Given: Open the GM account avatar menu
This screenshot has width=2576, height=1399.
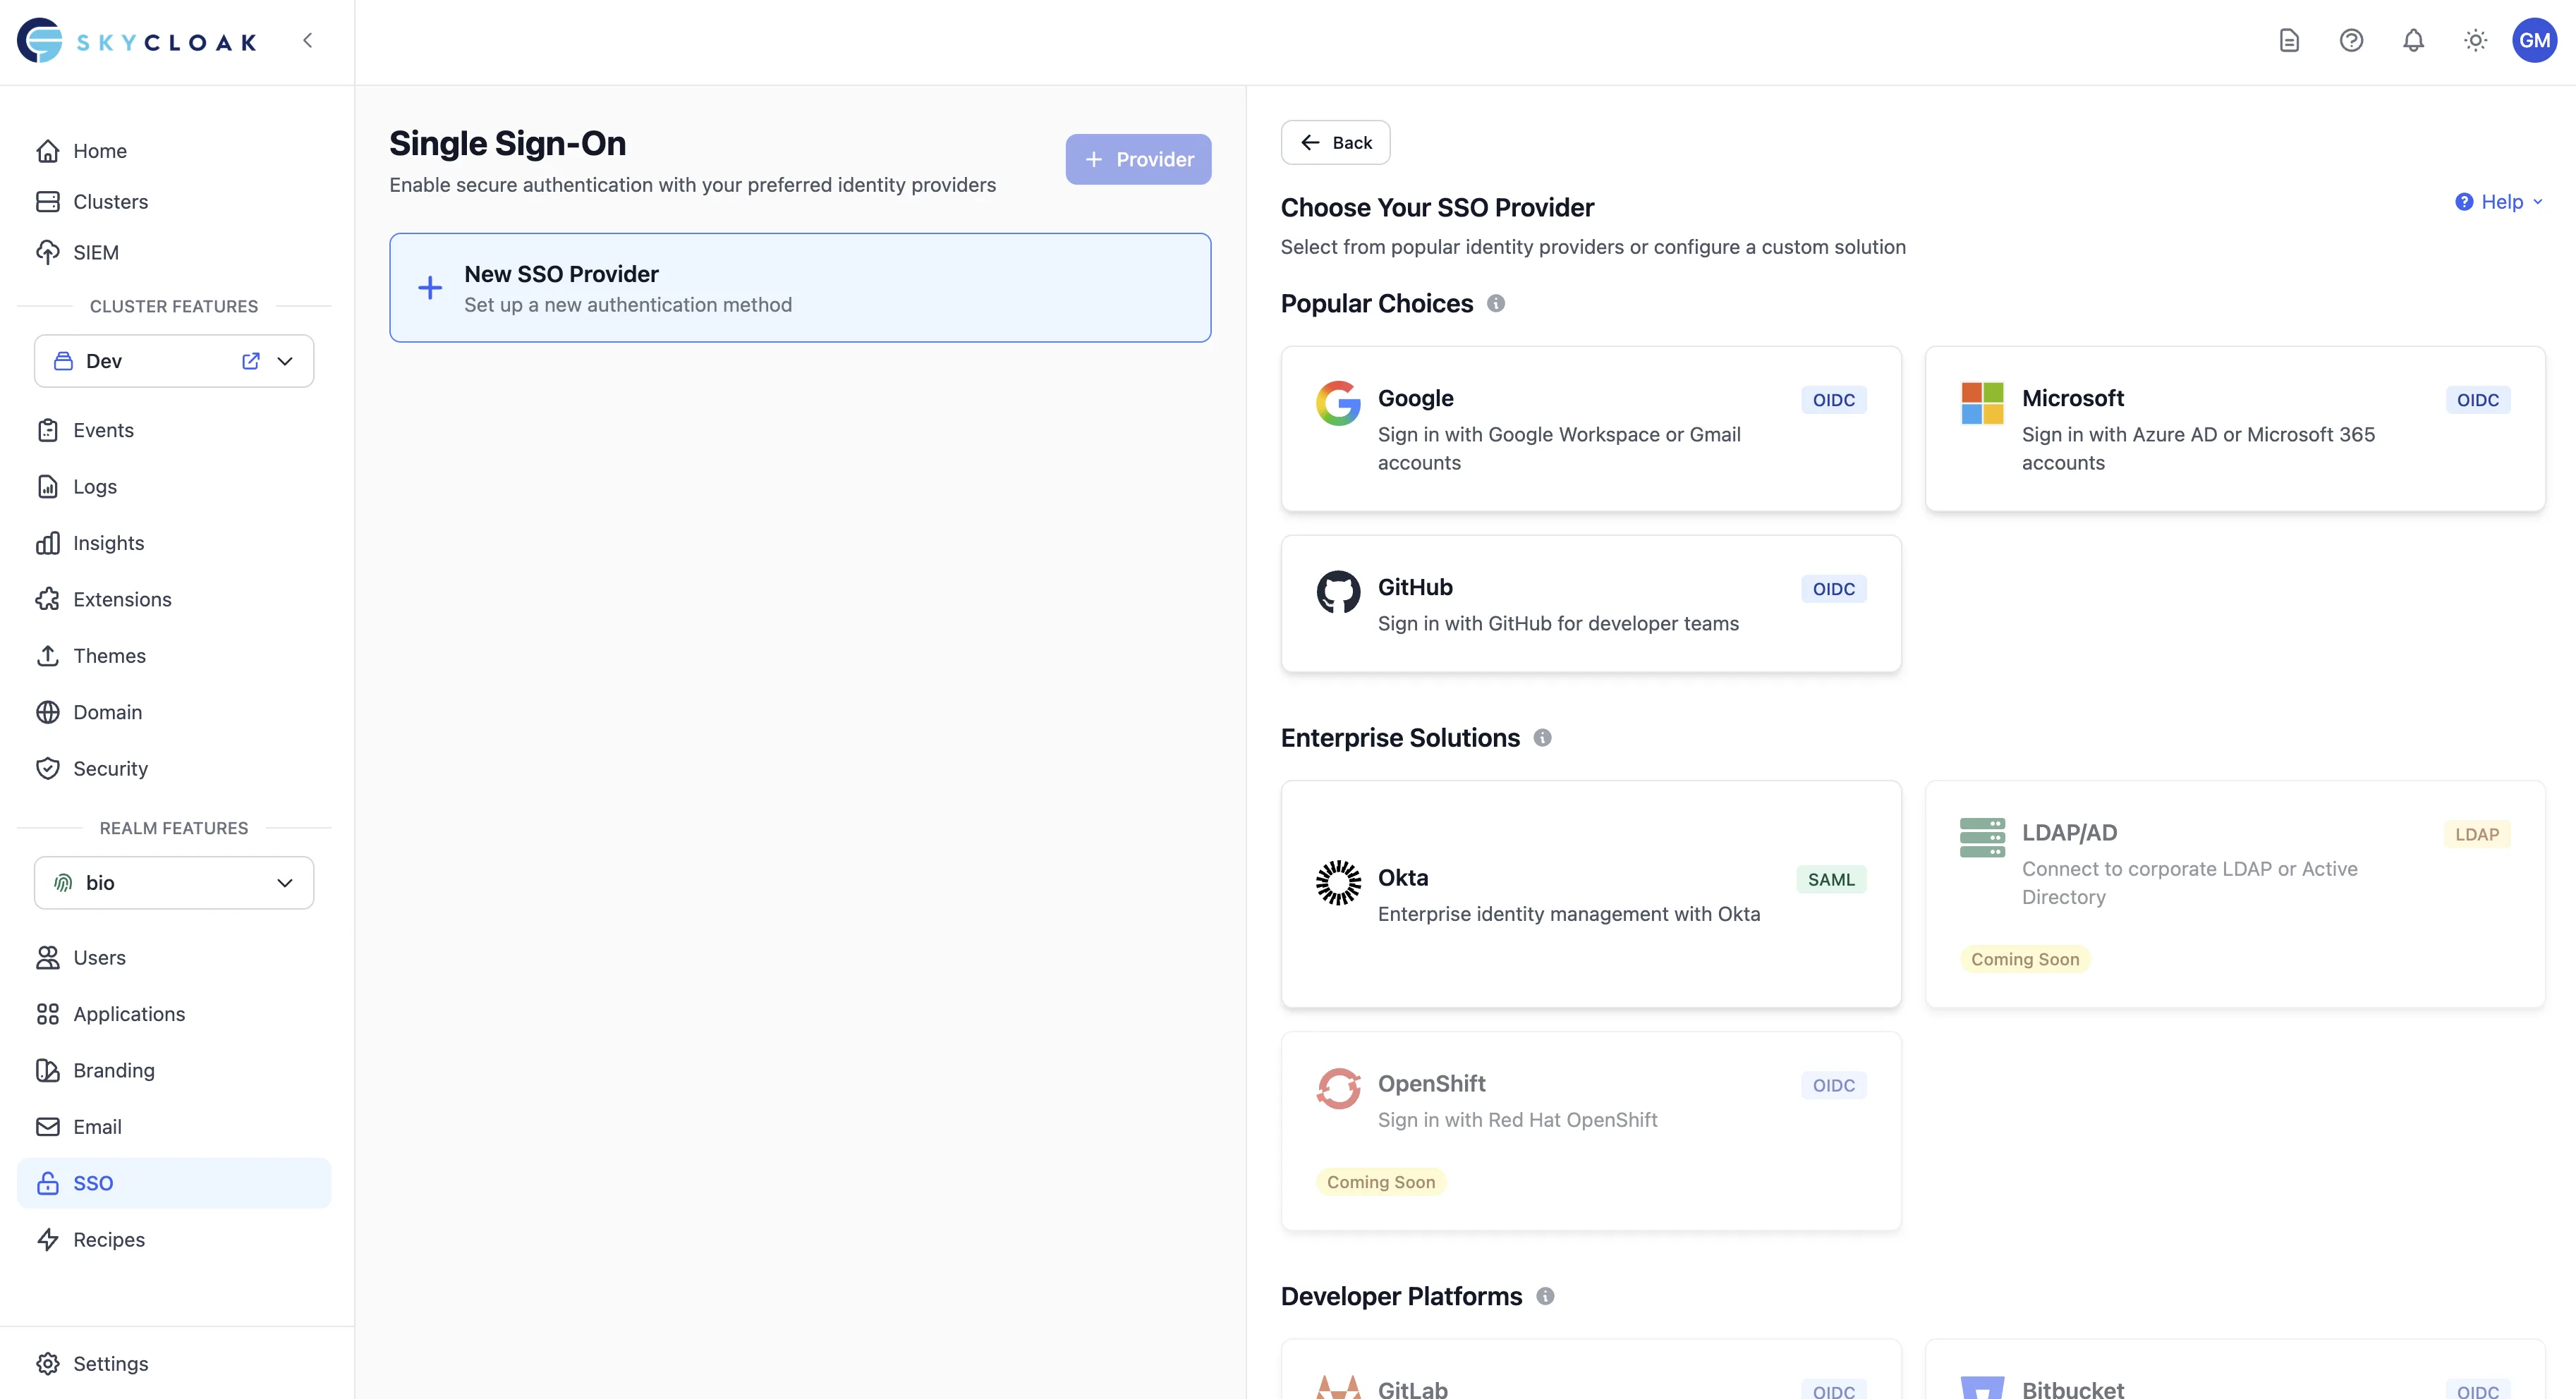Looking at the screenshot, I should pos(2535,40).
